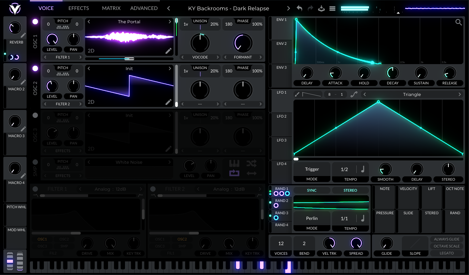This screenshot has height=275, width=469.
Task: Click the Vital logo icon
Action: [15, 9]
